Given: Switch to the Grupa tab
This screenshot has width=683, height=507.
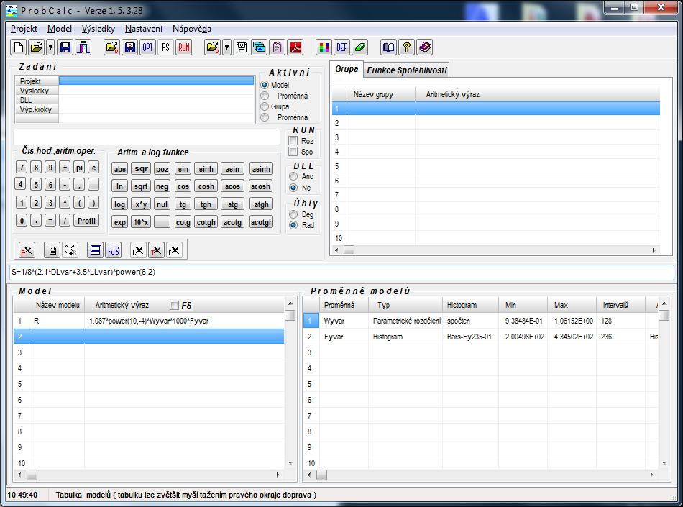Looking at the screenshot, I should [347, 69].
